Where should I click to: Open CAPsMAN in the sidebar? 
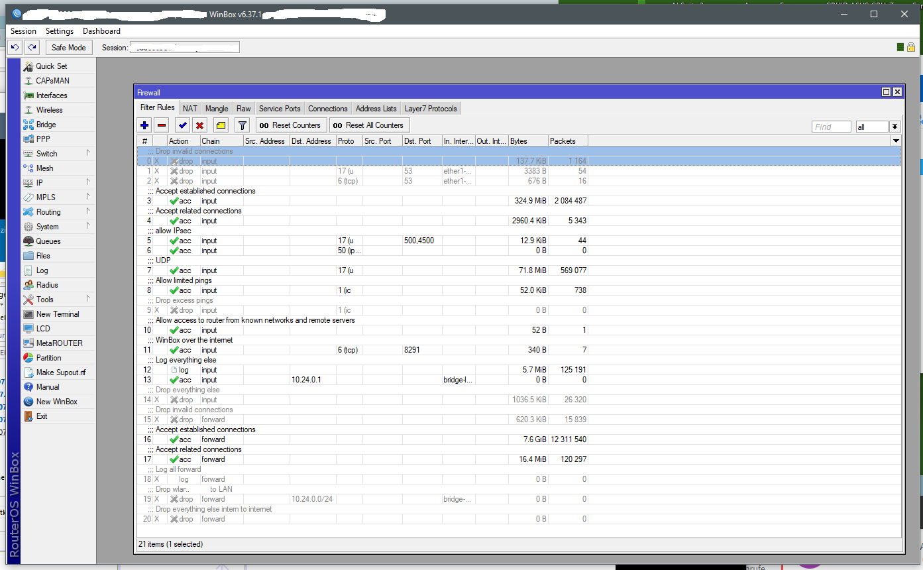coord(52,81)
